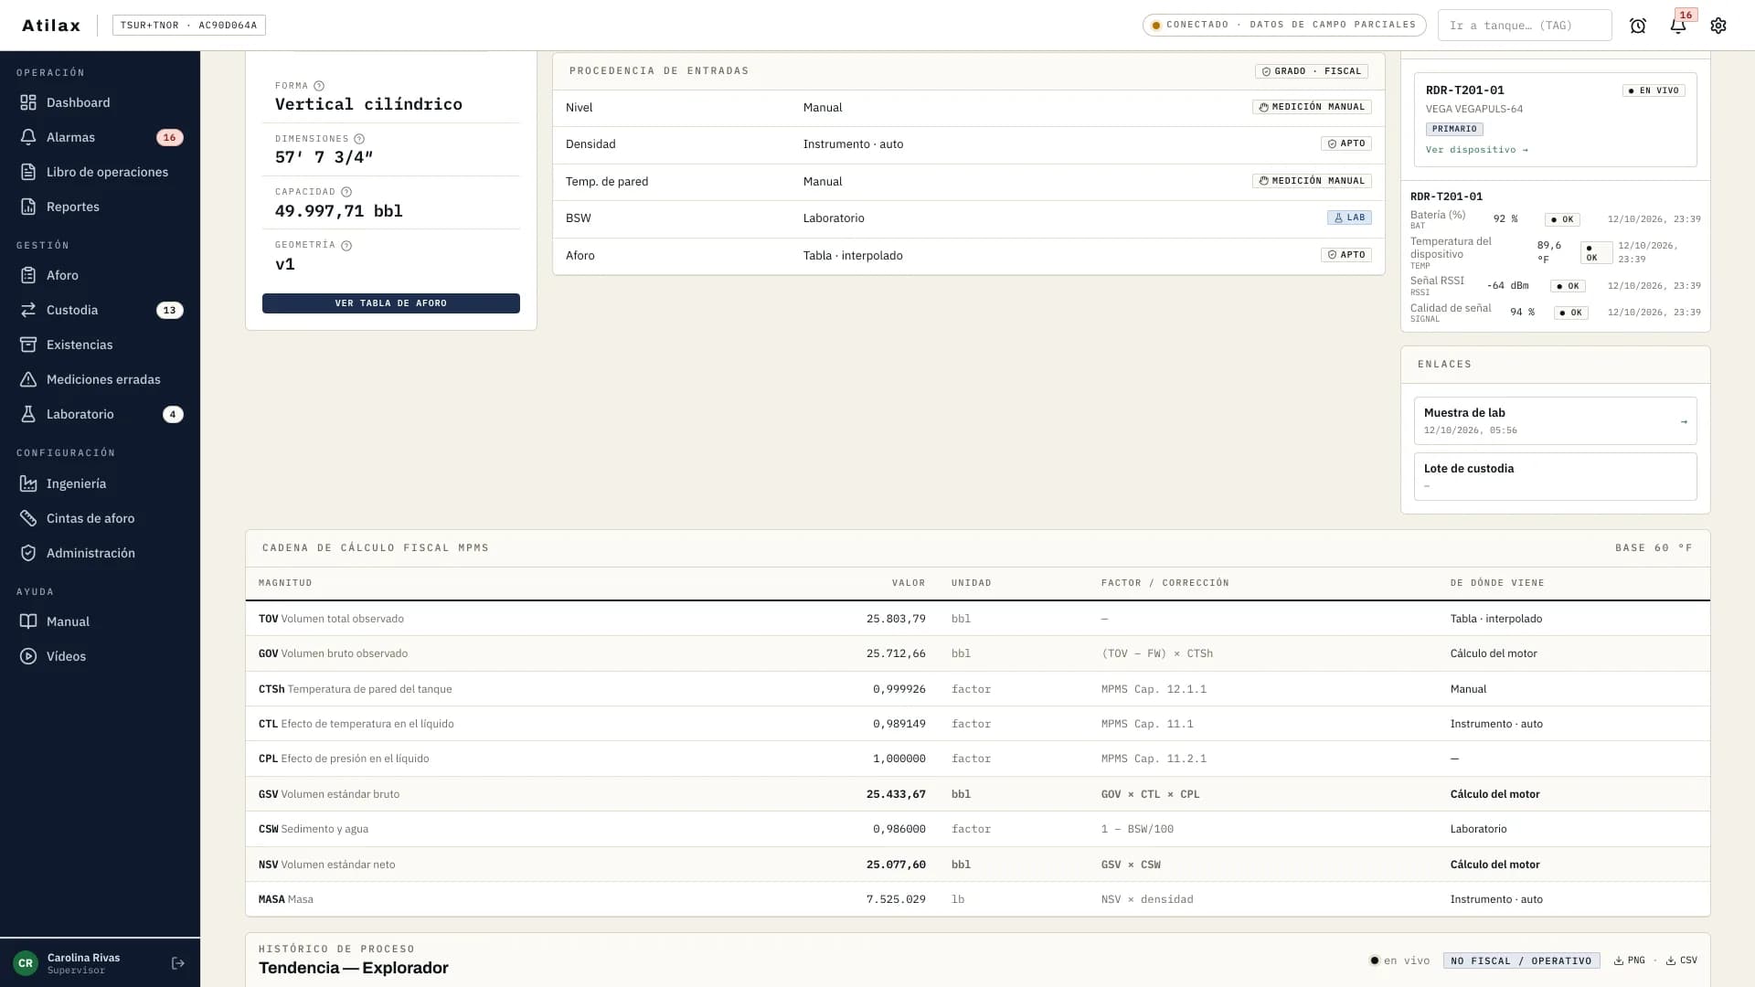The height and width of the screenshot is (987, 1755).
Task: Follow the 'Ver dispositivo' link
Action: click(1476, 150)
